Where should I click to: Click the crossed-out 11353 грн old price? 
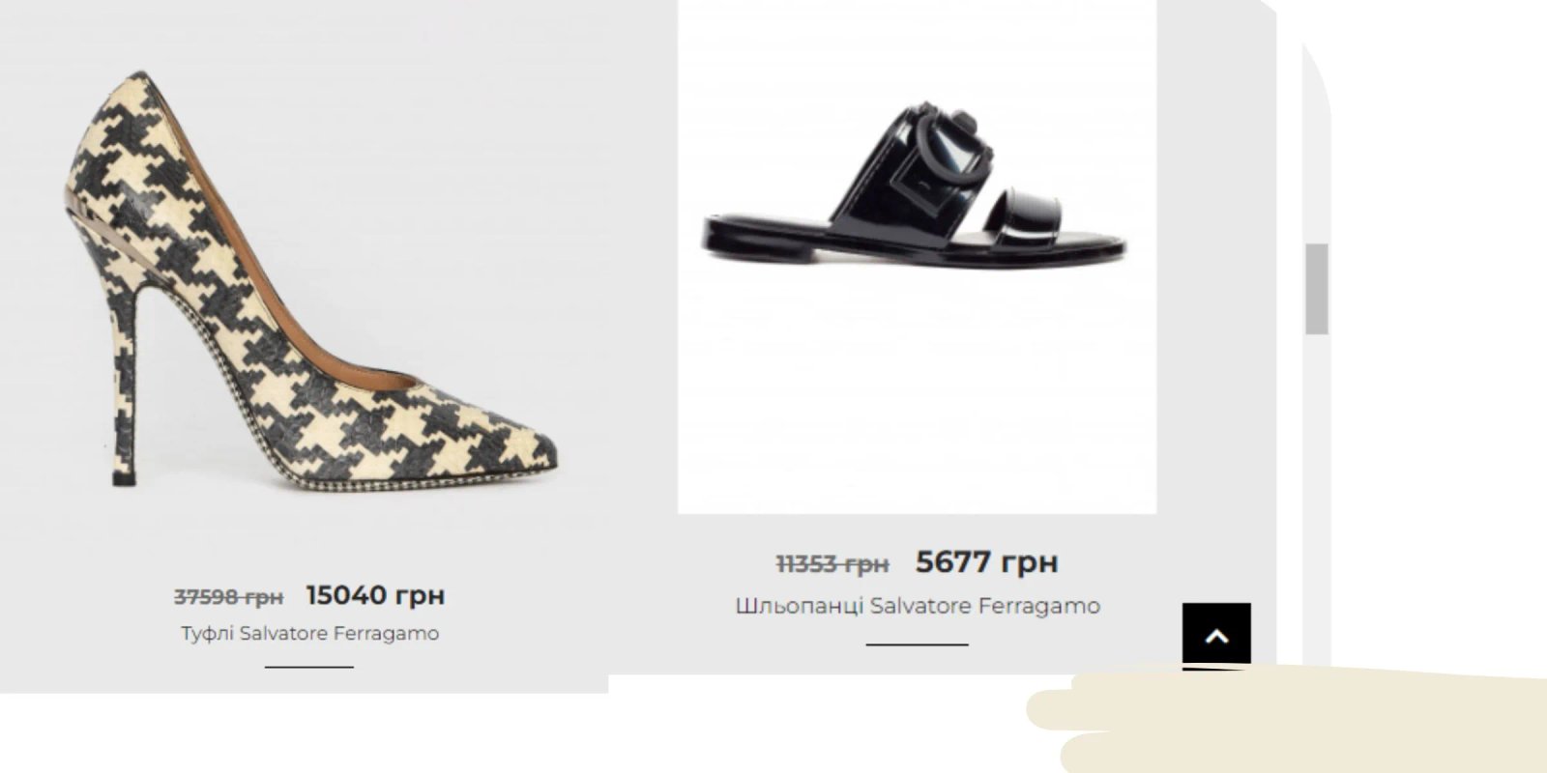tap(832, 563)
